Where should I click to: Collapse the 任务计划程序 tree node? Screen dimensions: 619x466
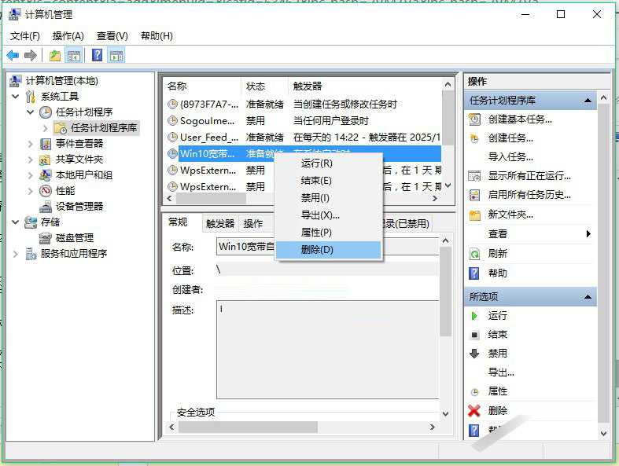click(x=31, y=112)
